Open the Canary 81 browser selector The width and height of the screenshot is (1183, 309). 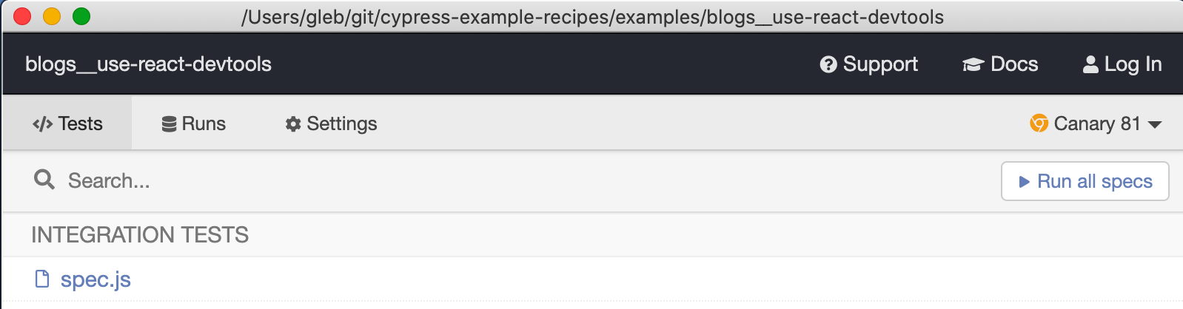click(x=1096, y=123)
